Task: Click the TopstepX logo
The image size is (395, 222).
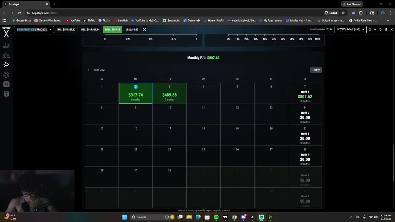Action: pyautogui.click(x=6, y=32)
